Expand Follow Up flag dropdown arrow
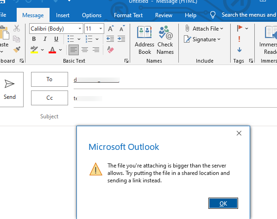Screen dimensions: 277x219 click(x=247, y=28)
